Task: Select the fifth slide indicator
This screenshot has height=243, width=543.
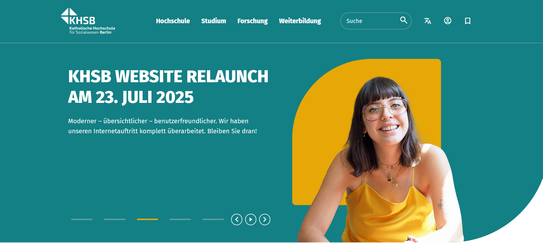Action: pyautogui.click(x=213, y=219)
